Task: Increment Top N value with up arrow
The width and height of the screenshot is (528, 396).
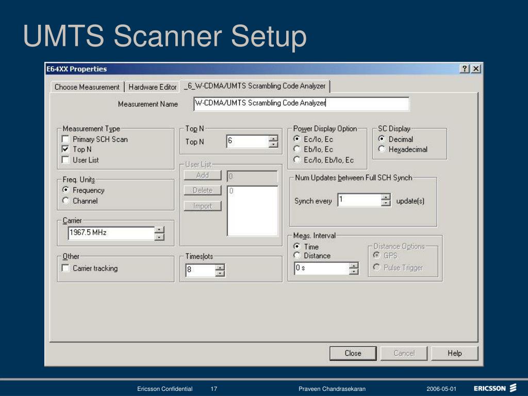Action: [x=273, y=138]
